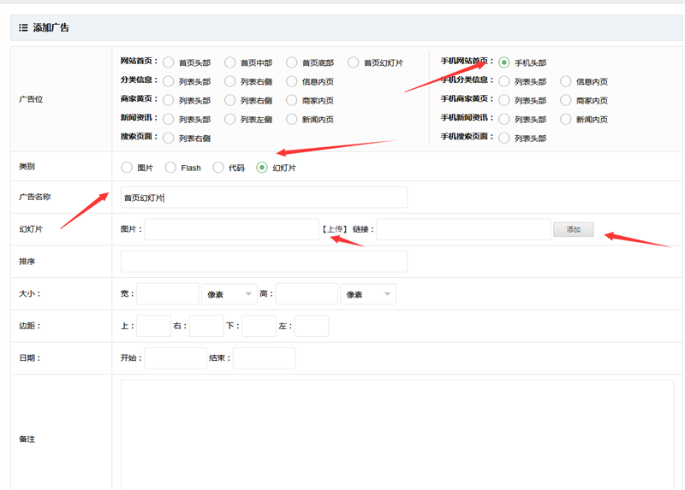The height and width of the screenshot is (490, 685).
Task: Select the 首页头部 radio button
Action: 169,62
